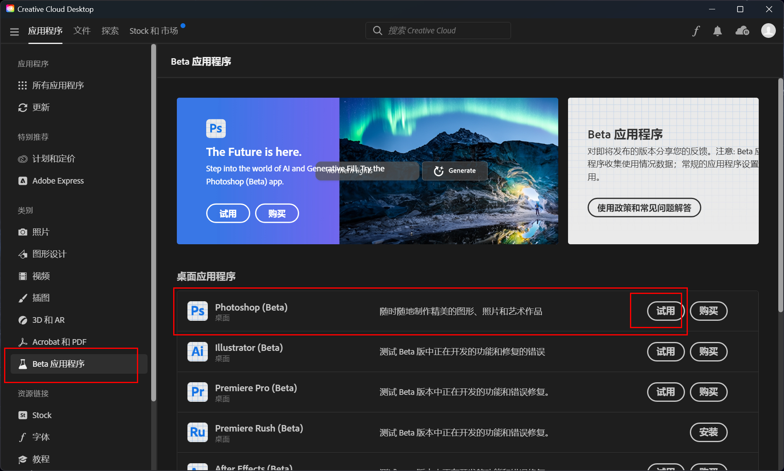This screenshot has height=471, width=784.
Task: Click the Photoshop (Beta) app icon
Action: [198, 311]
